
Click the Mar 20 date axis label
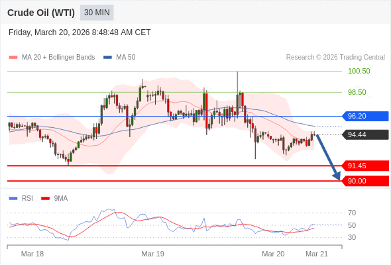click(x=273, y=254)
